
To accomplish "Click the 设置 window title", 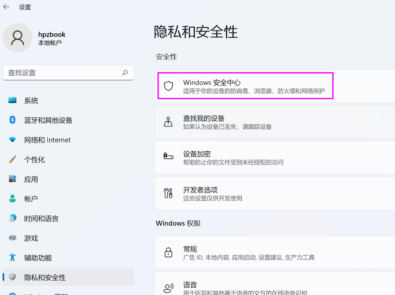I will click(25, 7).
